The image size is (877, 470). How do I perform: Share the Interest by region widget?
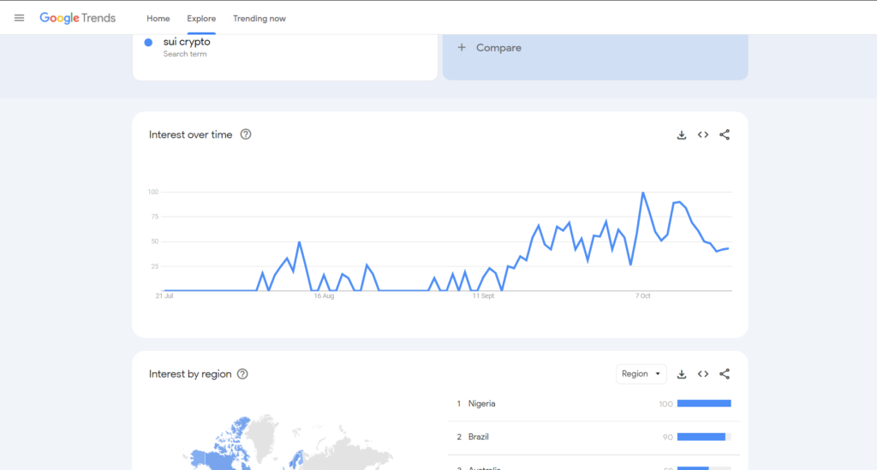click(x=725, y=374)
